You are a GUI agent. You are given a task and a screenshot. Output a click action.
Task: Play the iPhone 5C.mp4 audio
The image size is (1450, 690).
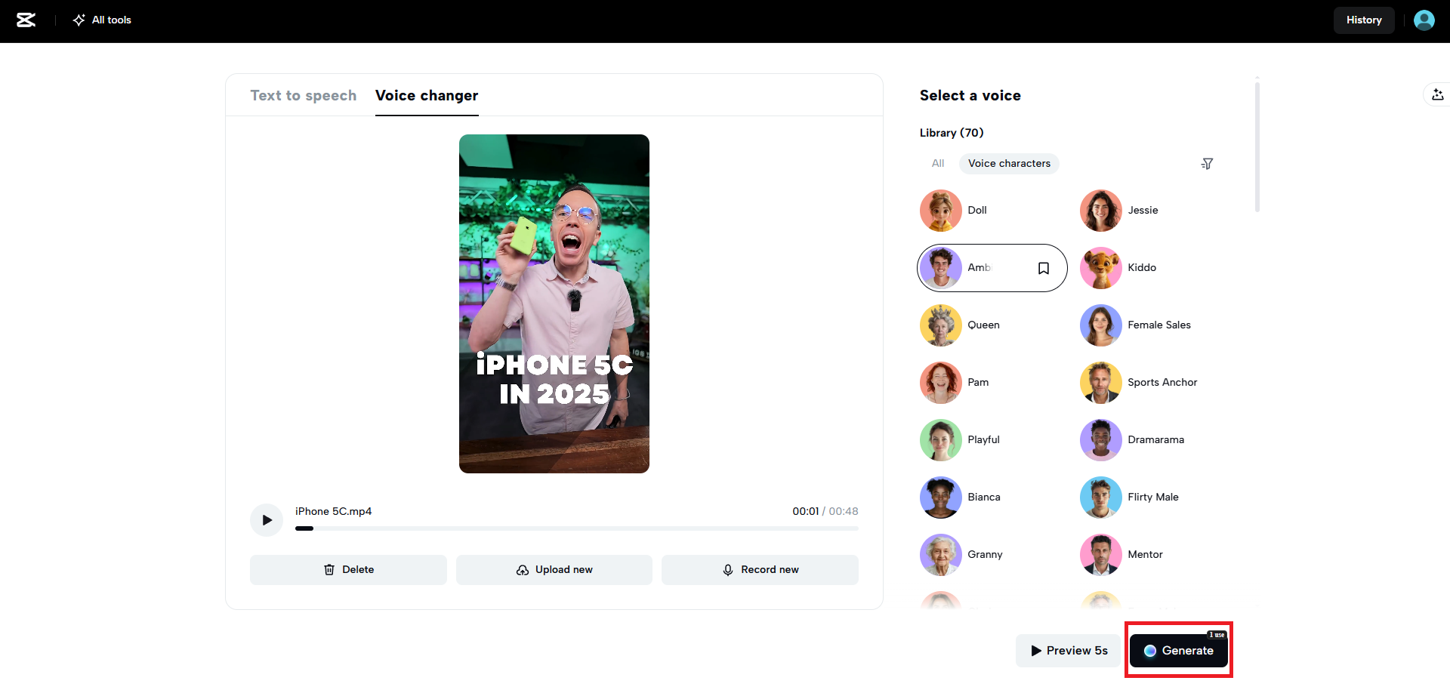tap(267, 520)
